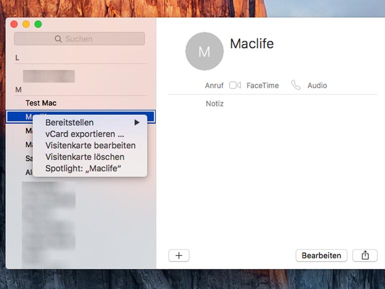Open the share icon button
Viewport: 385px width, 289px height.
point(365,255)
